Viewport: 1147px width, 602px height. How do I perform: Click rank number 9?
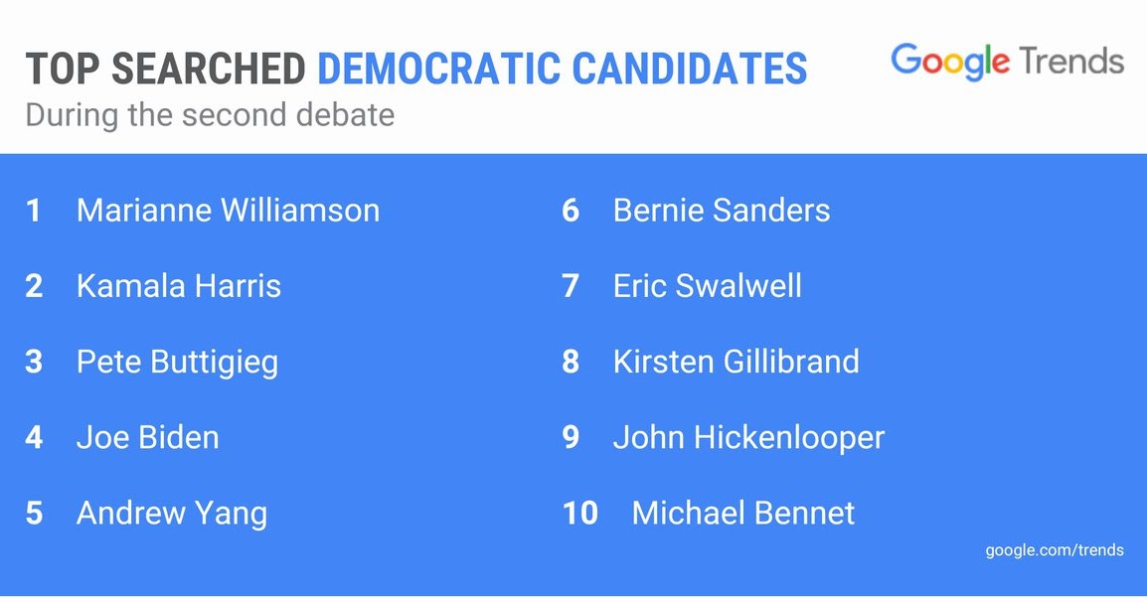point(571,437)
